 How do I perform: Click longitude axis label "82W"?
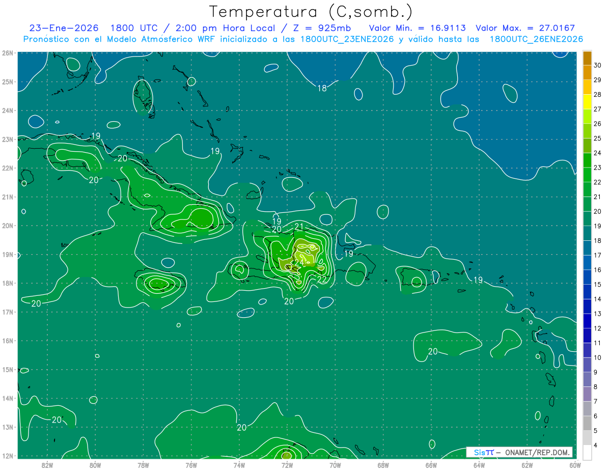click(x=47, y=465)
